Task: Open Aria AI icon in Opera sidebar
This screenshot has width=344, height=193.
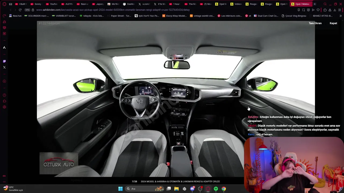Action: [x=4, y=47]
